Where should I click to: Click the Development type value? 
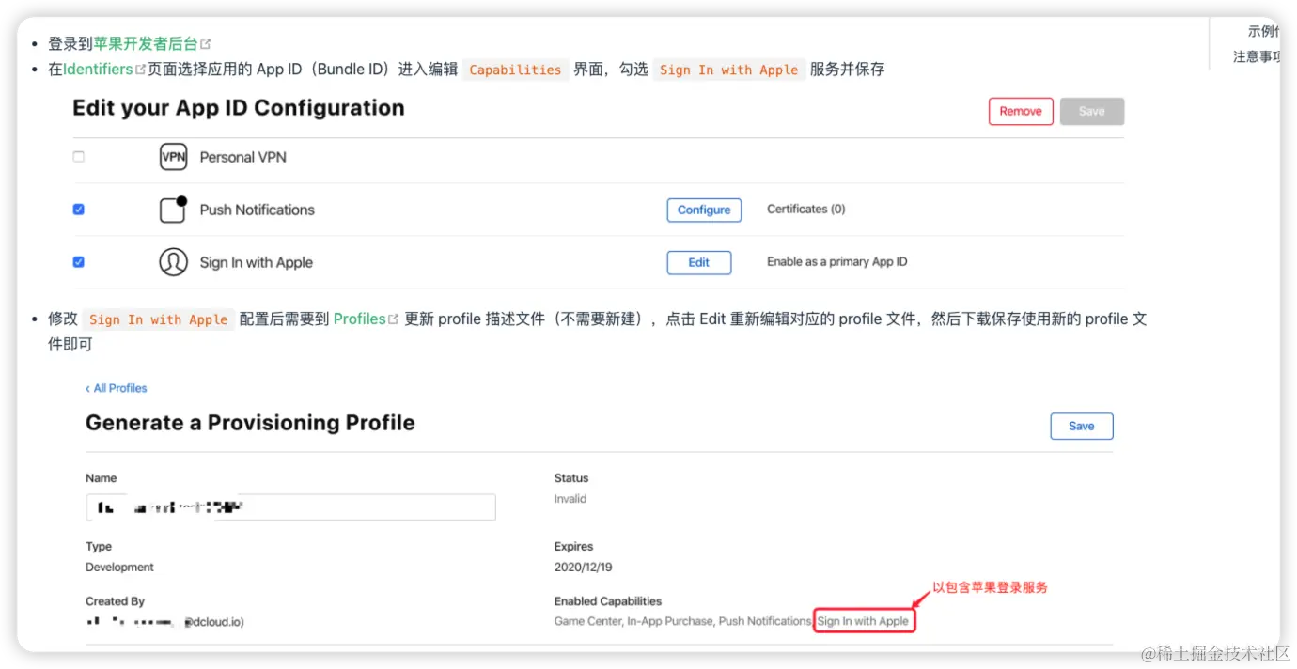pyautogui.click(x=120, y=567)
